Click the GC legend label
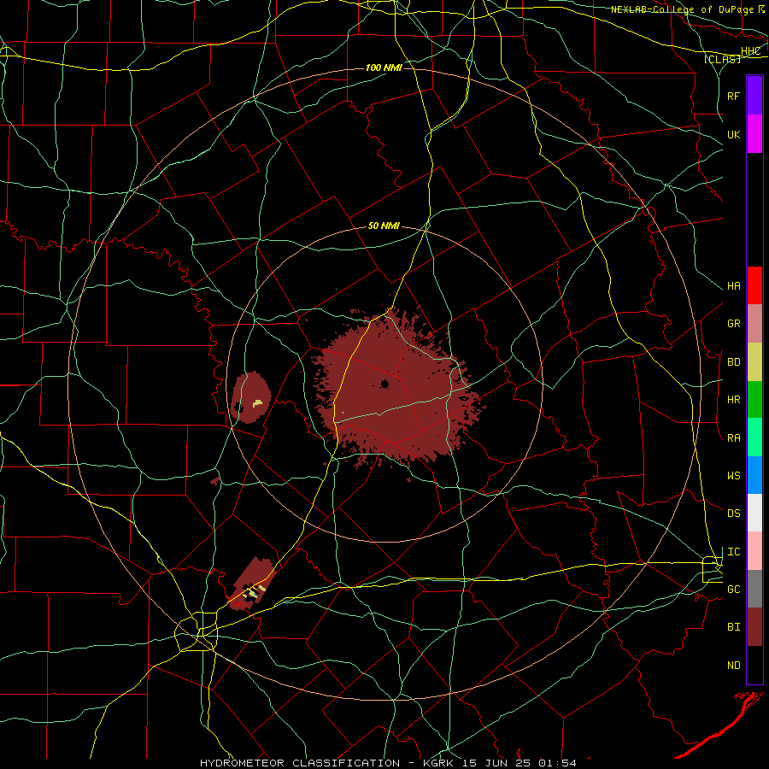 click(734, 589)
